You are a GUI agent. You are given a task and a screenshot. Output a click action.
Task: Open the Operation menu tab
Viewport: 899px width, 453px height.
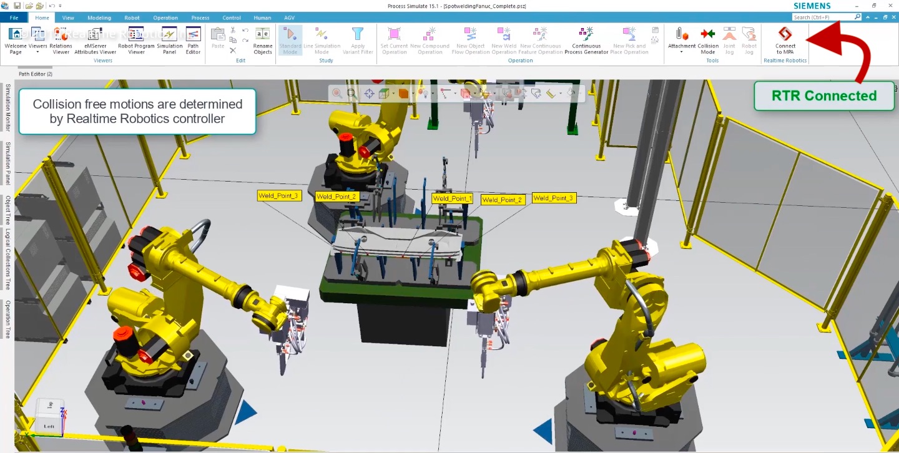165,17
